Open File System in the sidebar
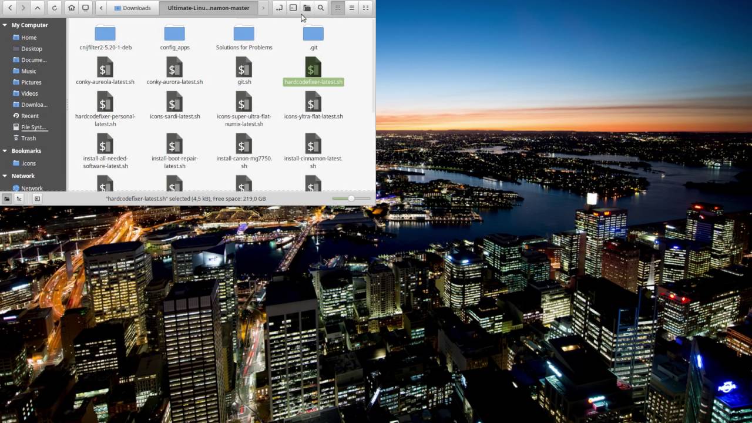This screenshot has height=423, width=752. coord(33,127)
